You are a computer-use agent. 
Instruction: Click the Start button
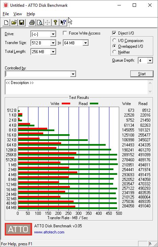tap(142, 74)
